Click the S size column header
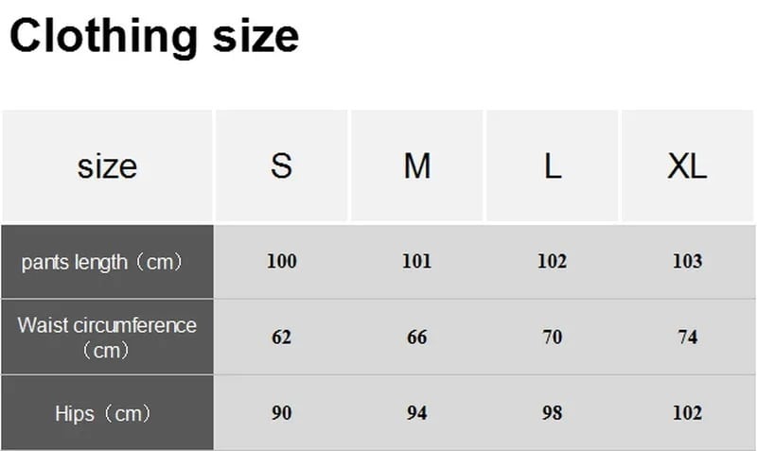Image resolution: width=757 pixels, height=451 pixels. [281, 166]
